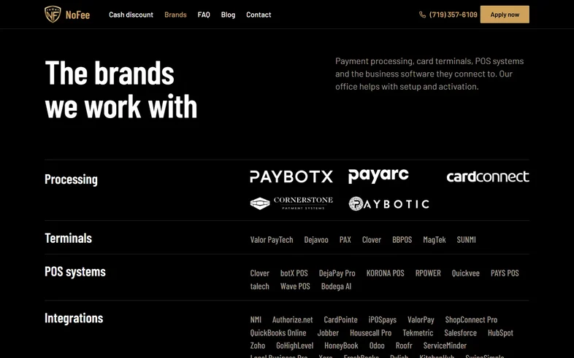Select the ValorPay integration
Screen dimensions: 574x358
[421, 319]
